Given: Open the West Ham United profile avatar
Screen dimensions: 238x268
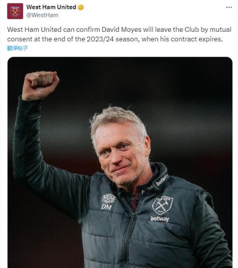Looking at the screenshot, I should (x=15, y=11).
